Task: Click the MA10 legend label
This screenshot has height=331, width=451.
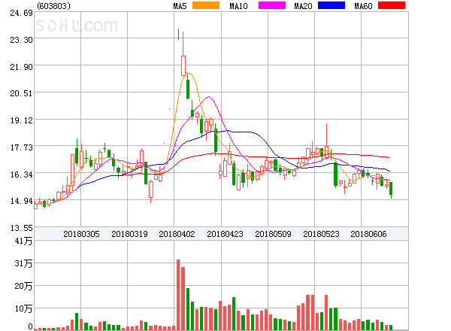Action: click(238, 6)
